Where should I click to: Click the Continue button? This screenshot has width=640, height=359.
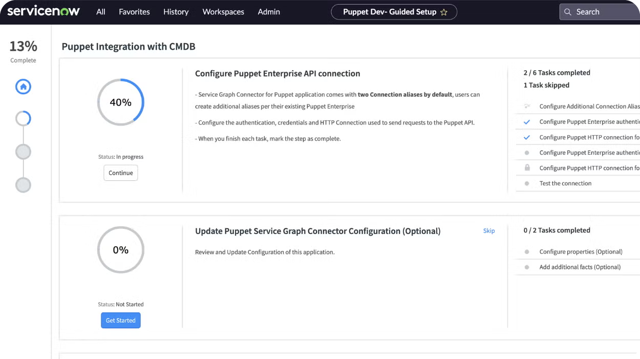tap(120, 173)
